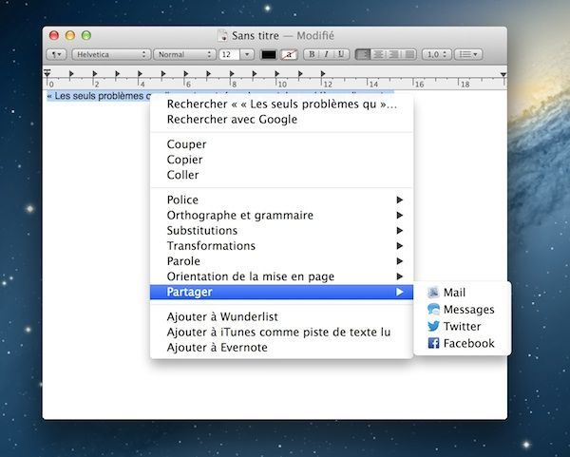Choose Ajouter à Evernote
Image resolution: width=570 pixels, height=457 pixels.
[217, 348]
